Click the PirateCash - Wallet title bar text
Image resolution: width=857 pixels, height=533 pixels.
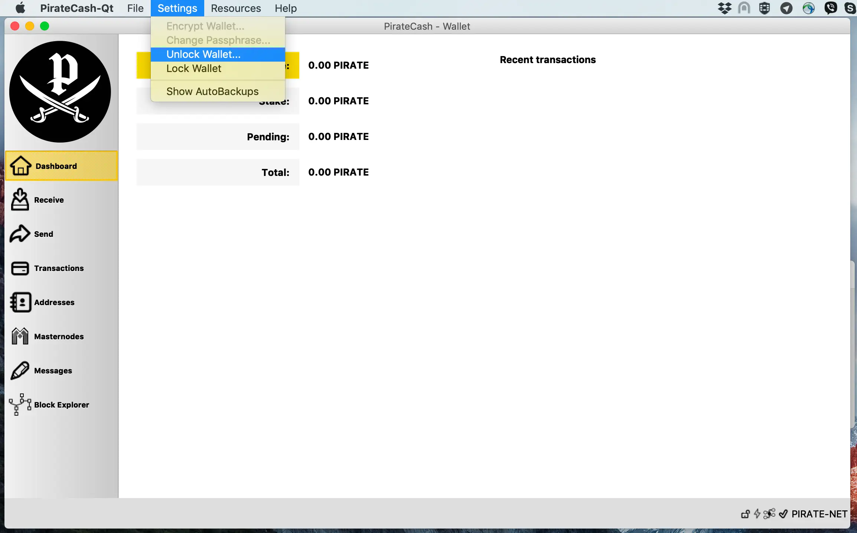[427, 26]
